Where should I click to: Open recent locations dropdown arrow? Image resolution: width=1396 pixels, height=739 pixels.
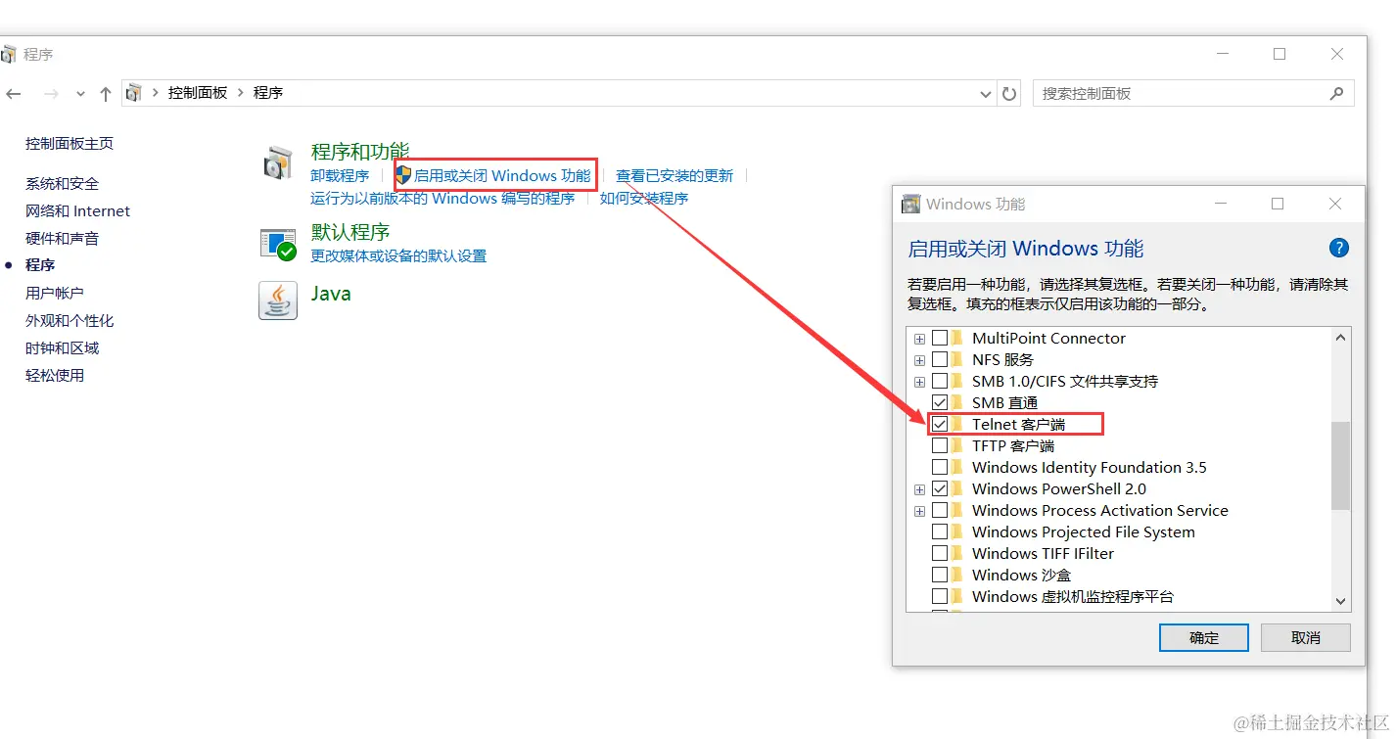80,94
